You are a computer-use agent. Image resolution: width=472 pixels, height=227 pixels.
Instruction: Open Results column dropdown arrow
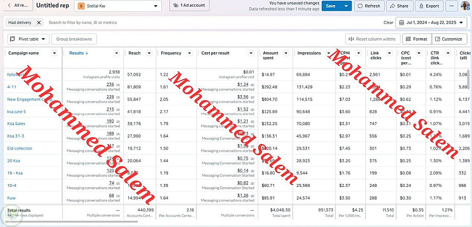click(x=117, y=53)
